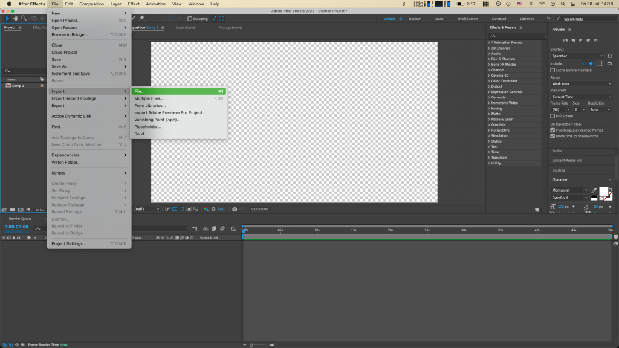Take a snapshot with the camera icon
The image size is (619, 348).
pyautogui.click(x=235, y=209)
